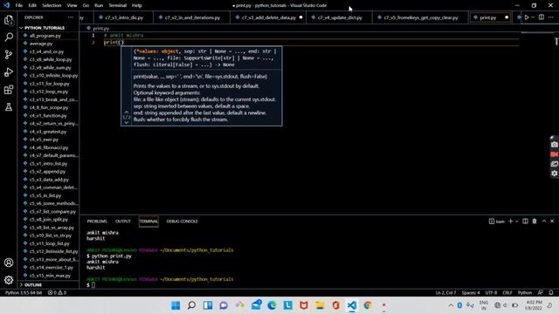The width and height of the screenshot is (559, 314).
Task: Open Run and Debug view
Action: 9,72
